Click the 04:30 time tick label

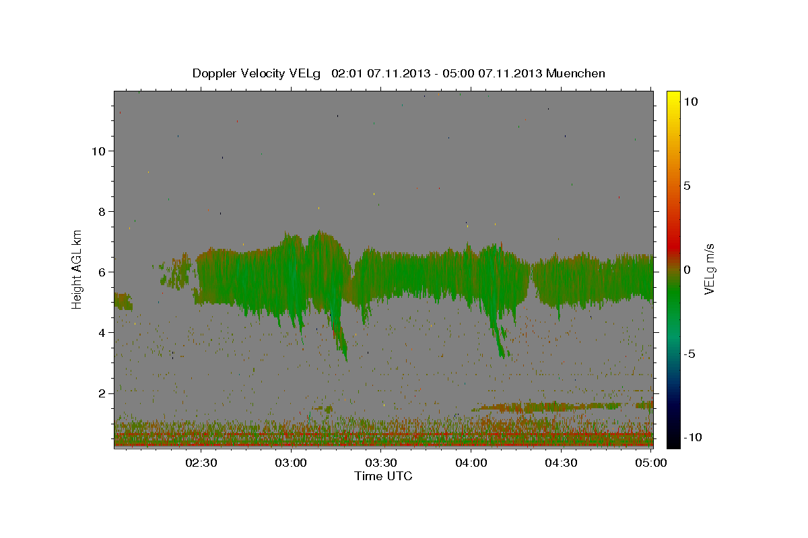561,463
